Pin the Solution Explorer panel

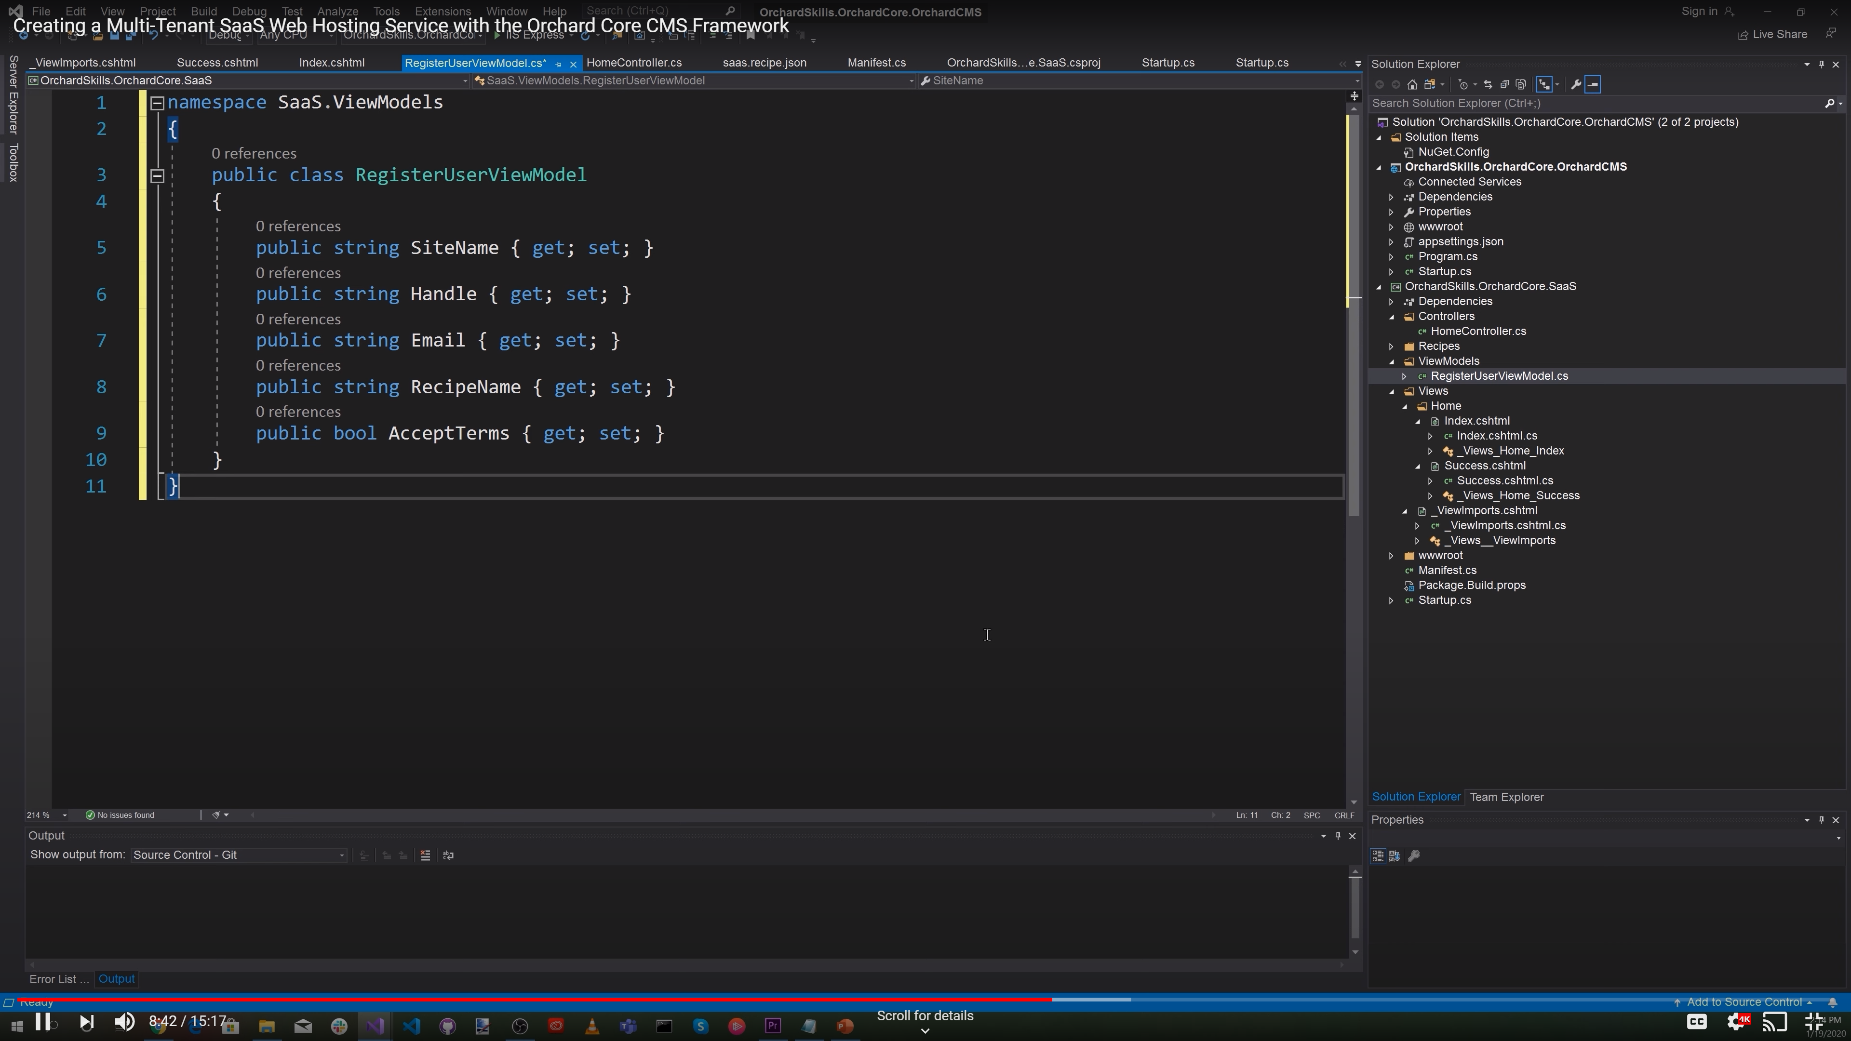point(1822,64)
